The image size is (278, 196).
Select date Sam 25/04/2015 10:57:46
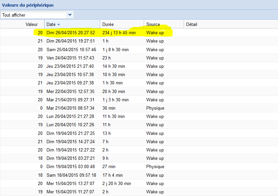pyautogui.click(x=71, y=49)
